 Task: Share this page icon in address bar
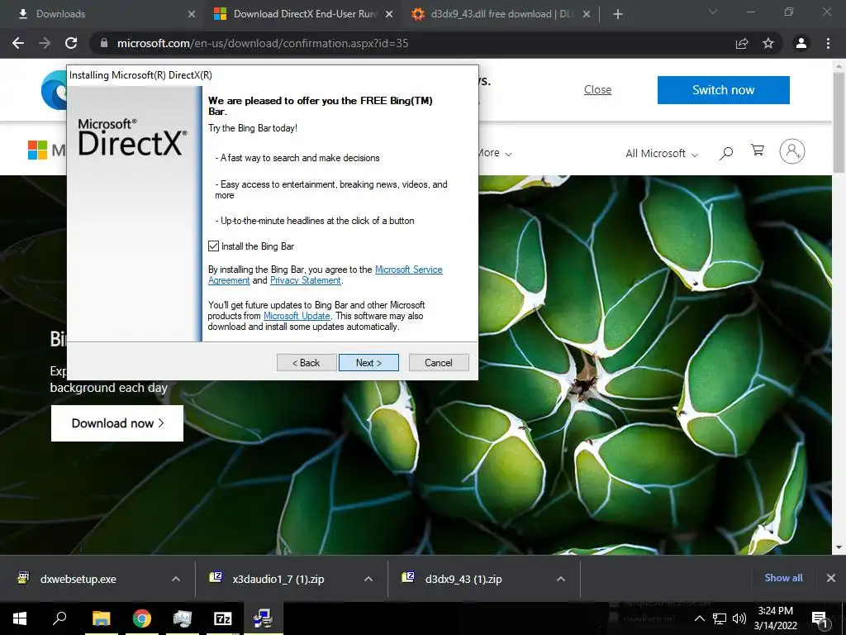click(x=742, y=43)
